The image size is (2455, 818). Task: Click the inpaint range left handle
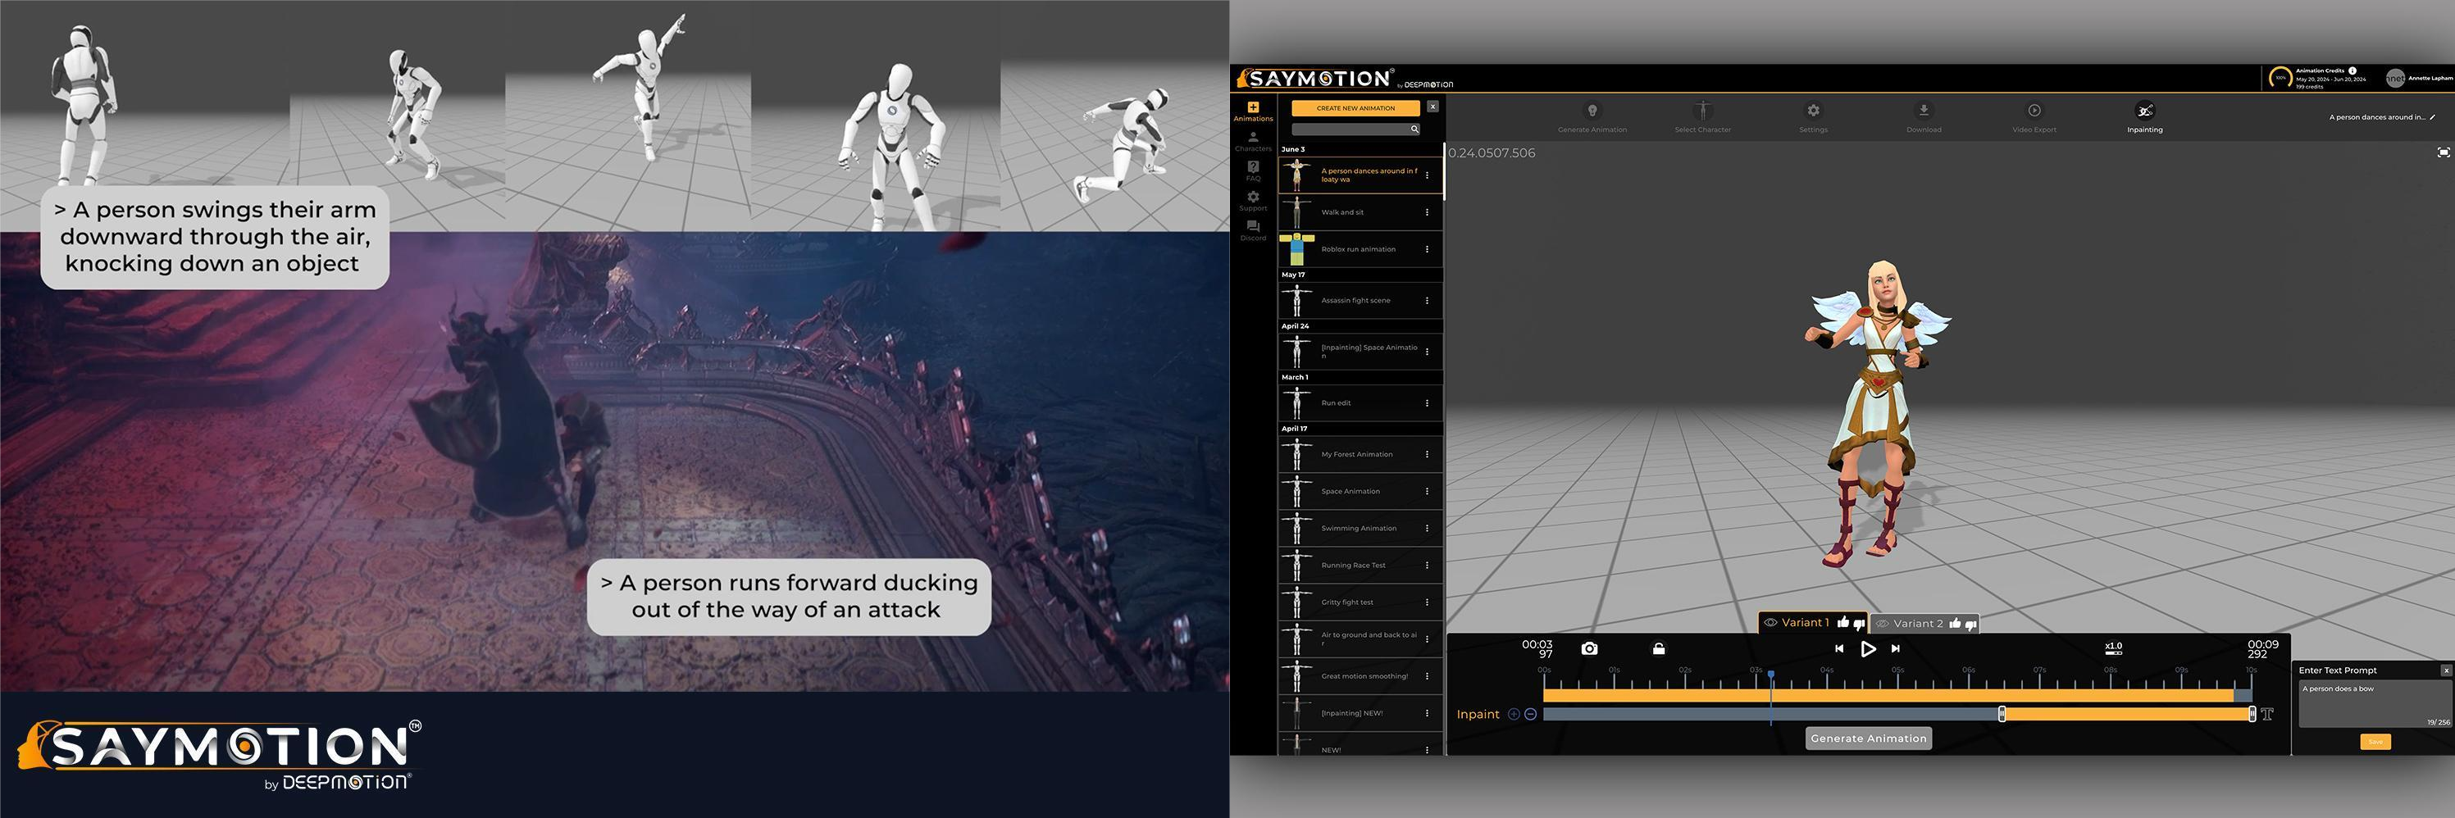2002,714
